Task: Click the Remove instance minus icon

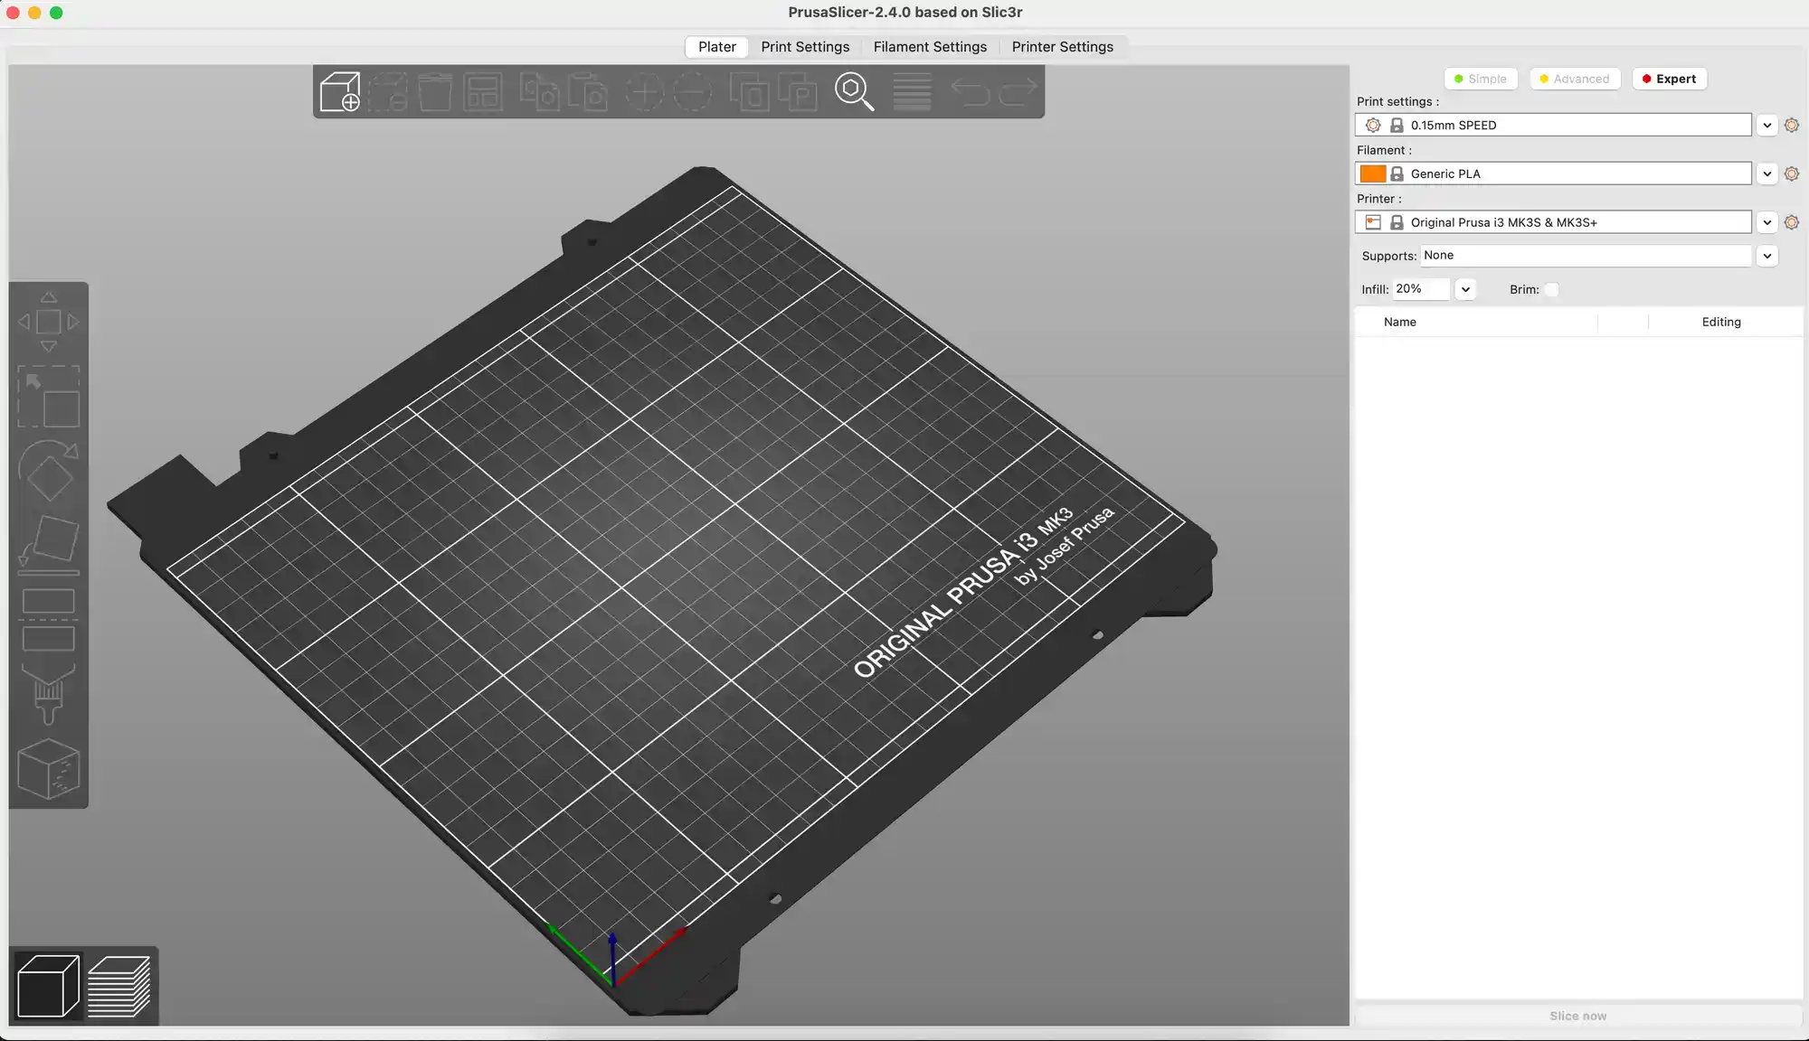Action: 693,91
